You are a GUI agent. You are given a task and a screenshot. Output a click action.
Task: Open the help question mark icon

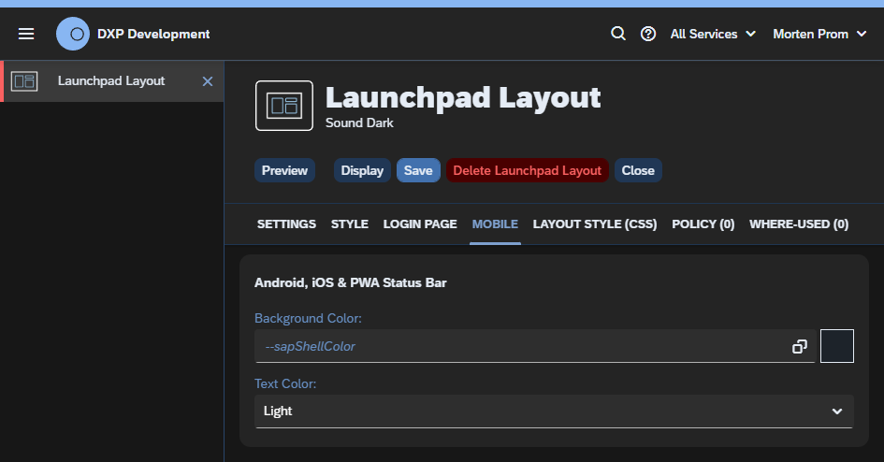(648, 34)
